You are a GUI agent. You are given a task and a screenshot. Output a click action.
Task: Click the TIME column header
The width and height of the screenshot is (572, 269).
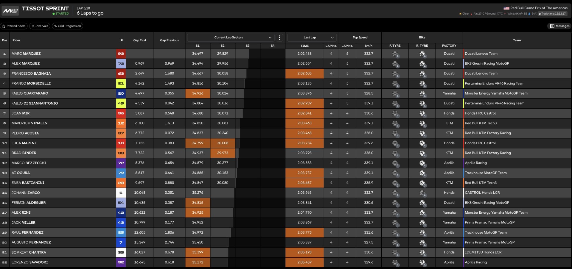click(304, 46)
